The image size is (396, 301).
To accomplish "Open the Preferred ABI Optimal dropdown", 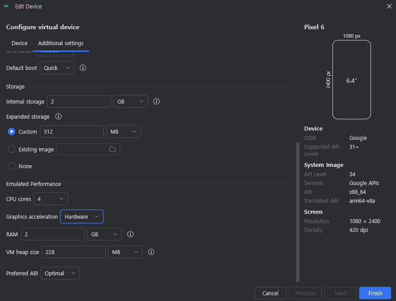I will coord(60,273).
